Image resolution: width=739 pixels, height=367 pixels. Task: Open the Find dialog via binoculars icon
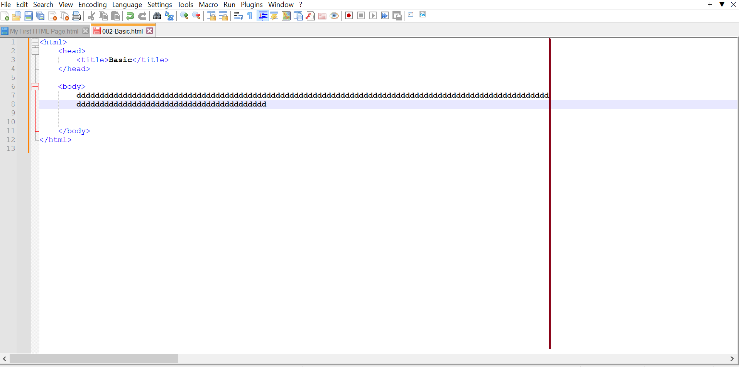point(157,16)
